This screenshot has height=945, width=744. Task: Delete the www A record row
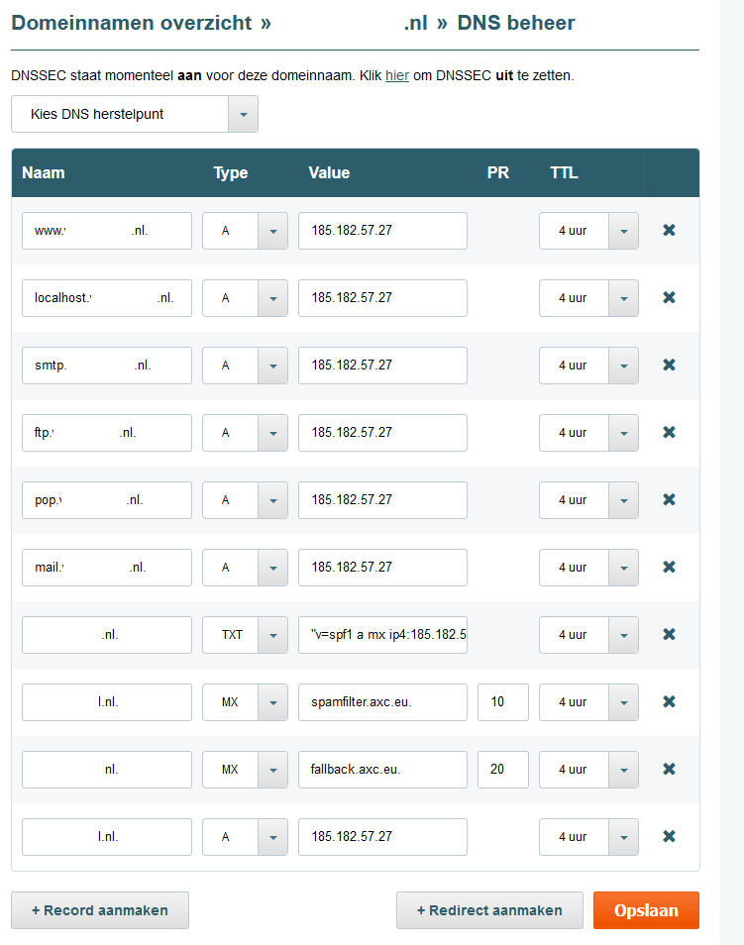click(669, 230)
